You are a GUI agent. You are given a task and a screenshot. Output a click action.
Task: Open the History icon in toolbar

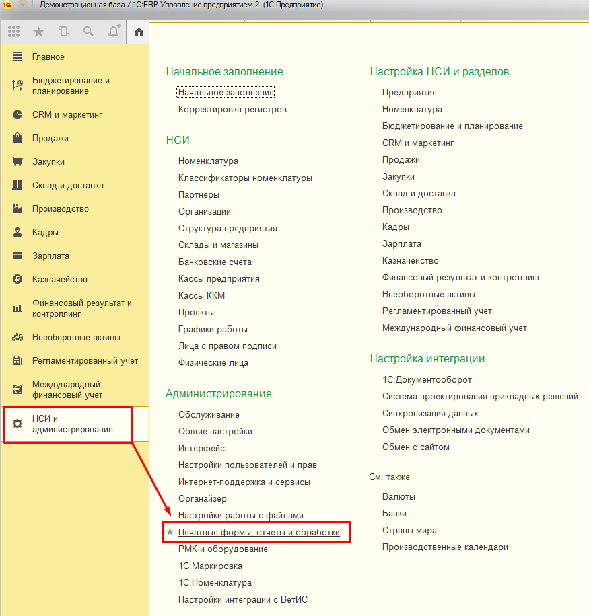click(63, 32)
